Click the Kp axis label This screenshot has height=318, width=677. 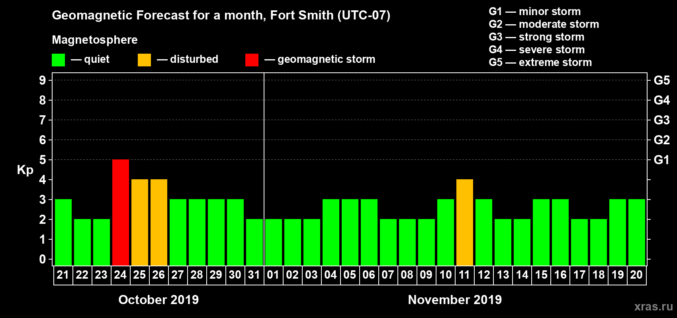pos(25,170)
